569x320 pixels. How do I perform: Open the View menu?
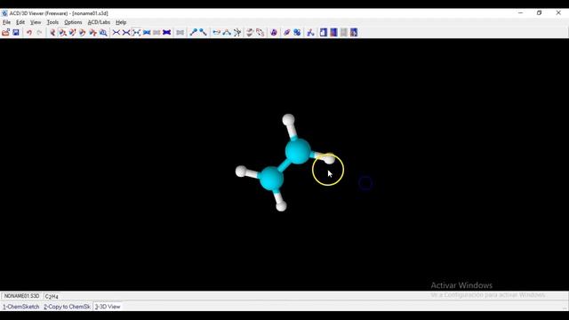[x=36, y=22]
